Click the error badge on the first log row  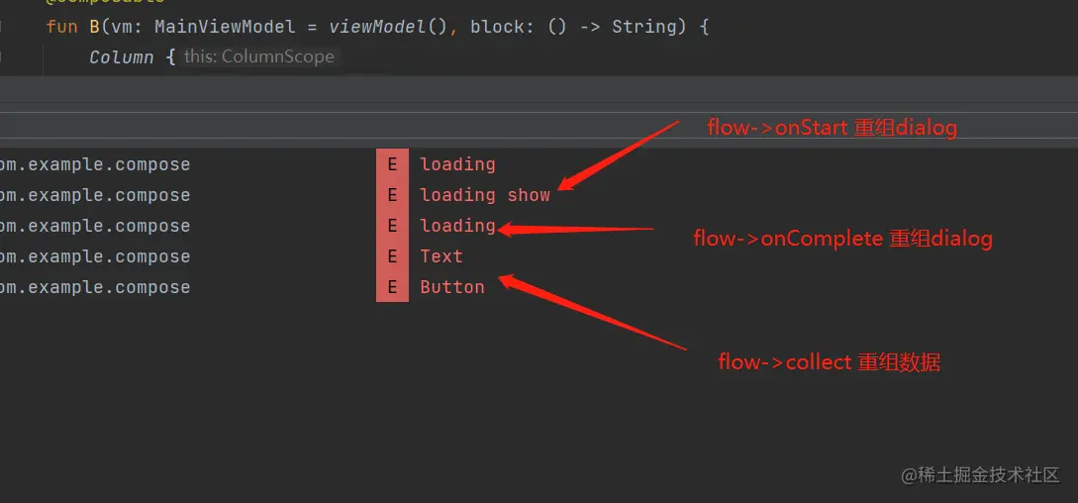(x=392, y=164)
